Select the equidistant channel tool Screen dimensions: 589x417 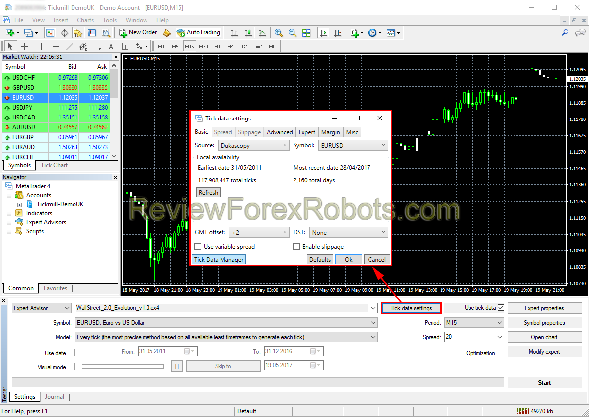tap(83, 46)
